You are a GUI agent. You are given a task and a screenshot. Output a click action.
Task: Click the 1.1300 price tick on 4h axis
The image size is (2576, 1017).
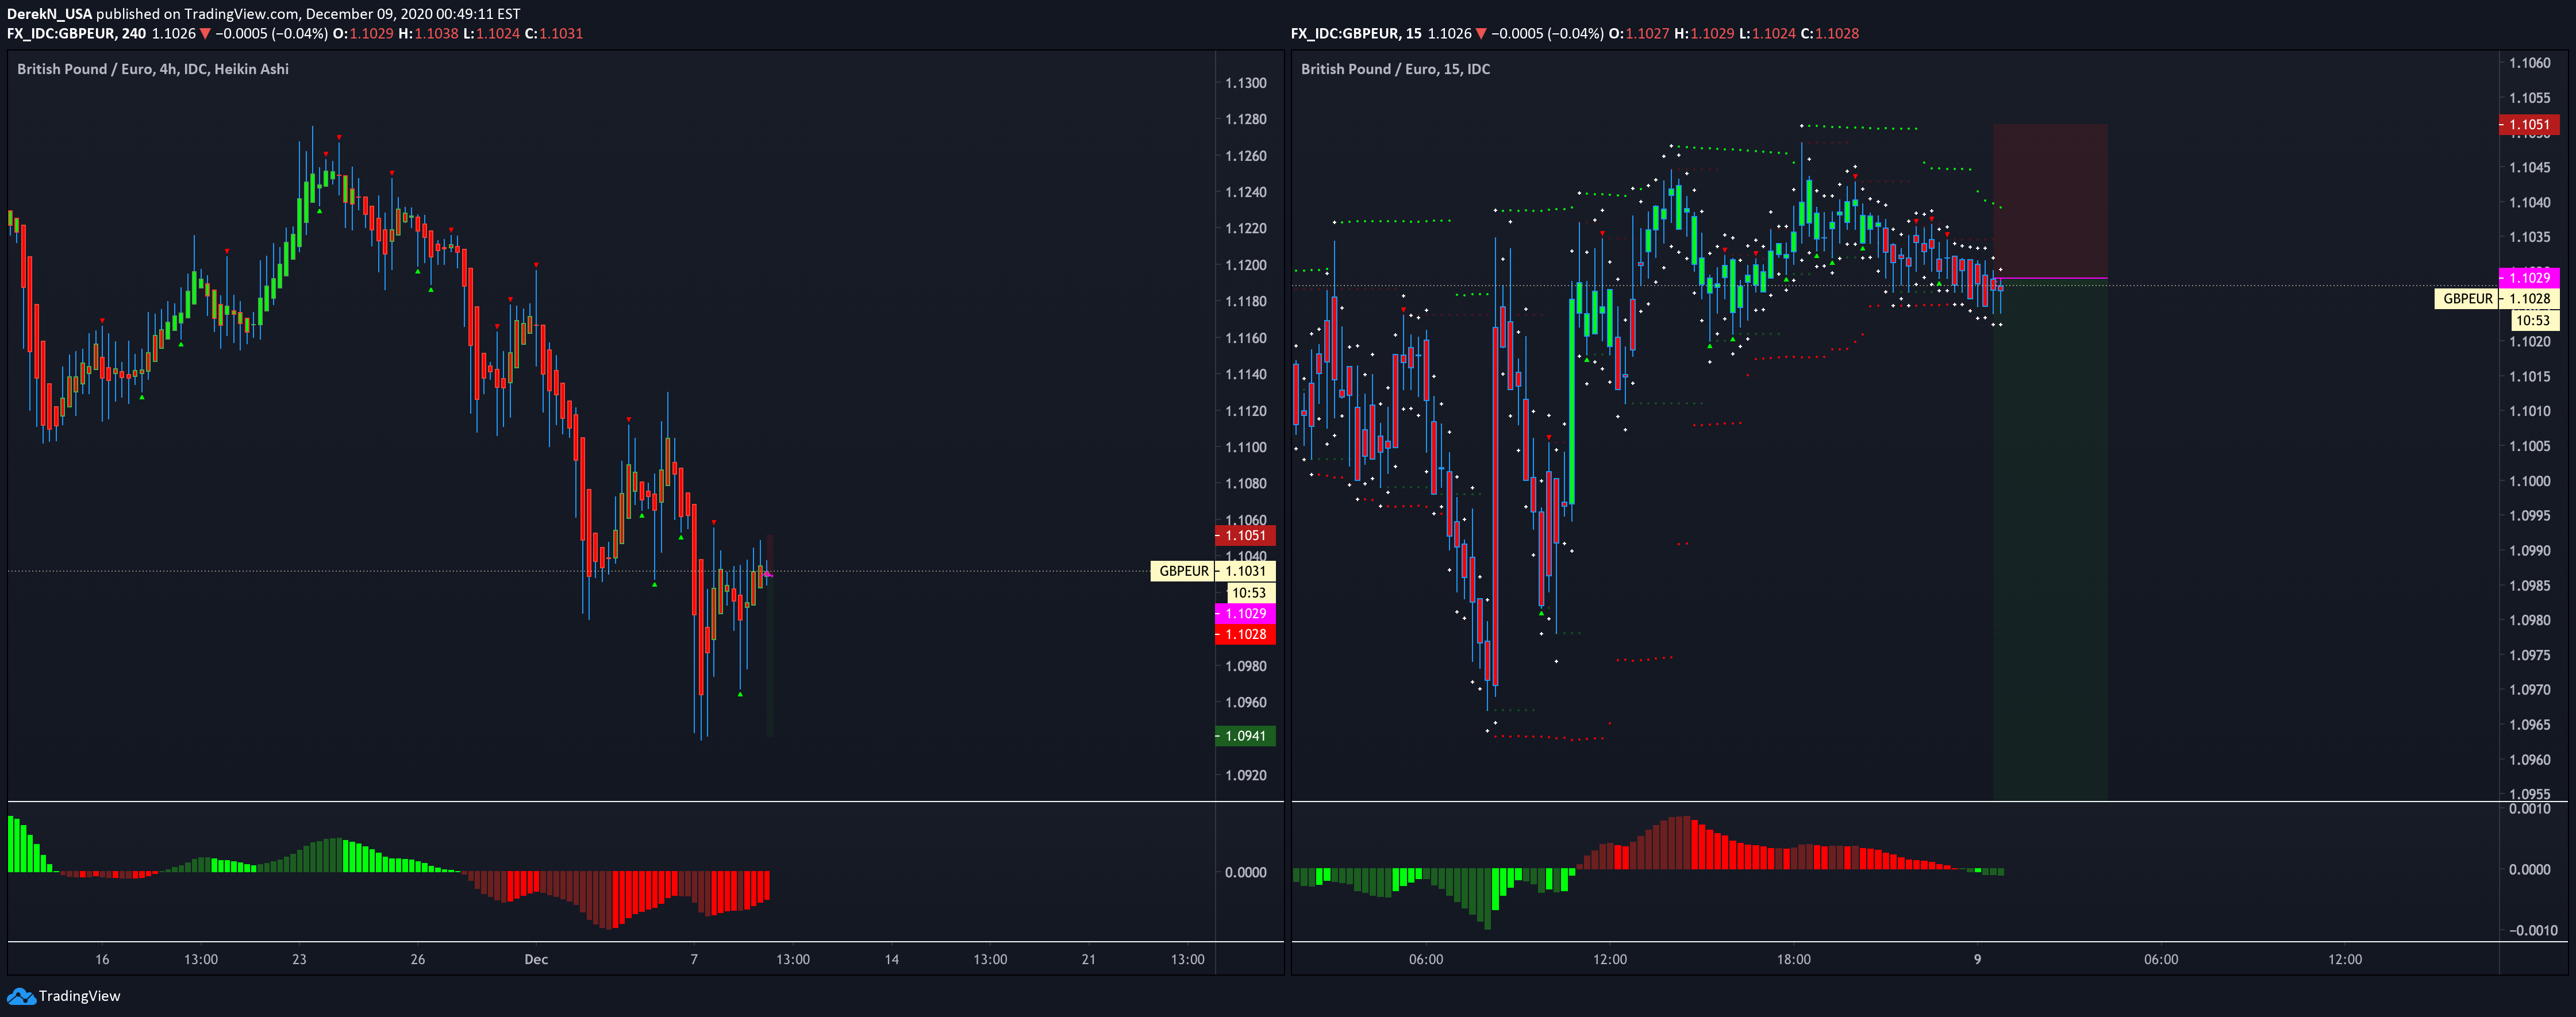pos(1246,83)
